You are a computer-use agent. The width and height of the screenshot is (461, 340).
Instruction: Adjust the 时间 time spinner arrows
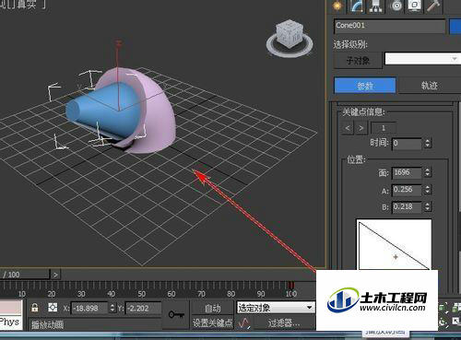[428, 144]
